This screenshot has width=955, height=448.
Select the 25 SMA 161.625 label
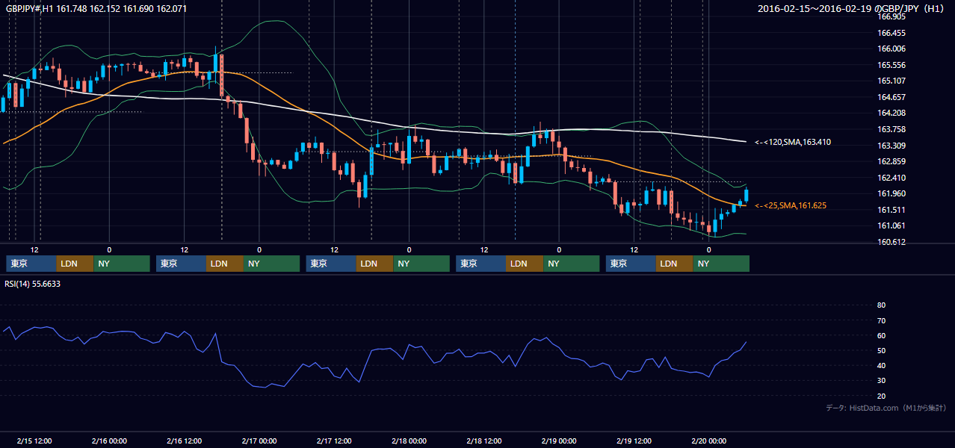tap(791, 205)
